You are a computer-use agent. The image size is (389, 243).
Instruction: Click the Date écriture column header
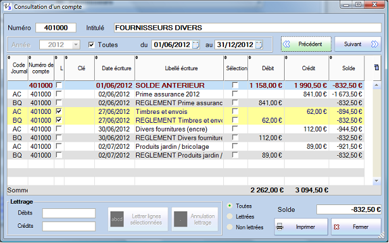(x=115, y=68)
